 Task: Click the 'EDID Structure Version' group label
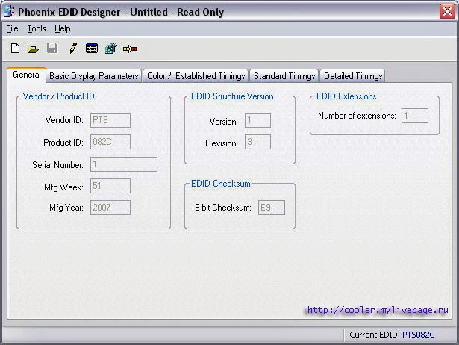(232, 96)
